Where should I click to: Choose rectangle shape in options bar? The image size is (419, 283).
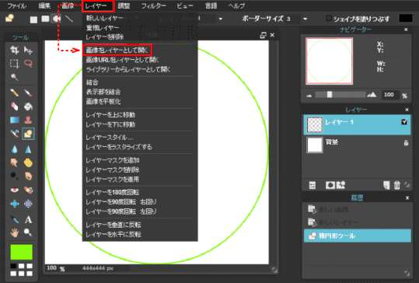(x=33, y=19)
